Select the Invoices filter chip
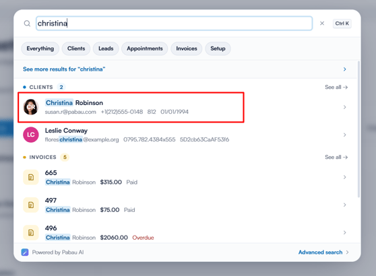The image size is (376, 276). (x=187, y=48)
